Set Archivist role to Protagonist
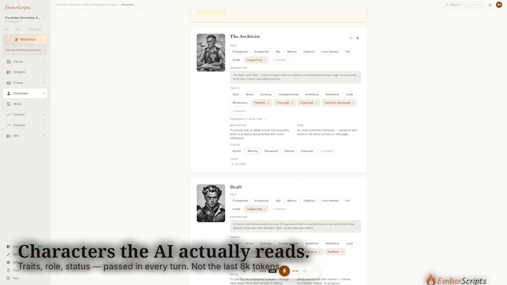Viewport: 507px width, 285px height. tap(240, 52)
